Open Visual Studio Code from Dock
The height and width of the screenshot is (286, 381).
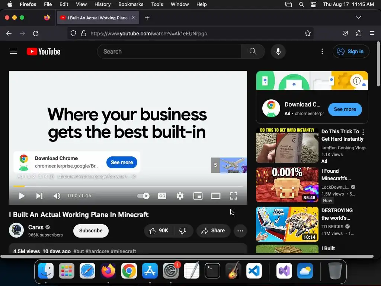tap(254, 271)
